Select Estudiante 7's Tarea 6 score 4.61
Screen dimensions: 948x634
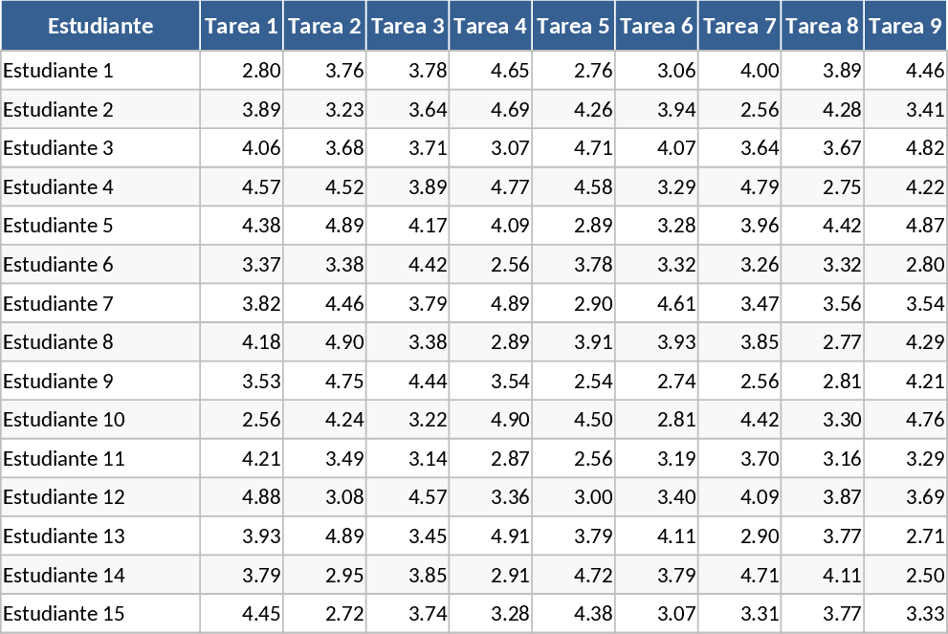coord(675,303)
